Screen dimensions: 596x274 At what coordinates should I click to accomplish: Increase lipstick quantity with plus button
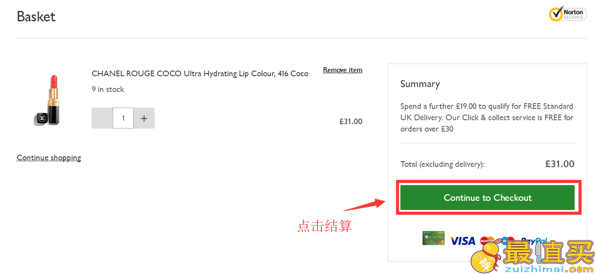point(144,118)
